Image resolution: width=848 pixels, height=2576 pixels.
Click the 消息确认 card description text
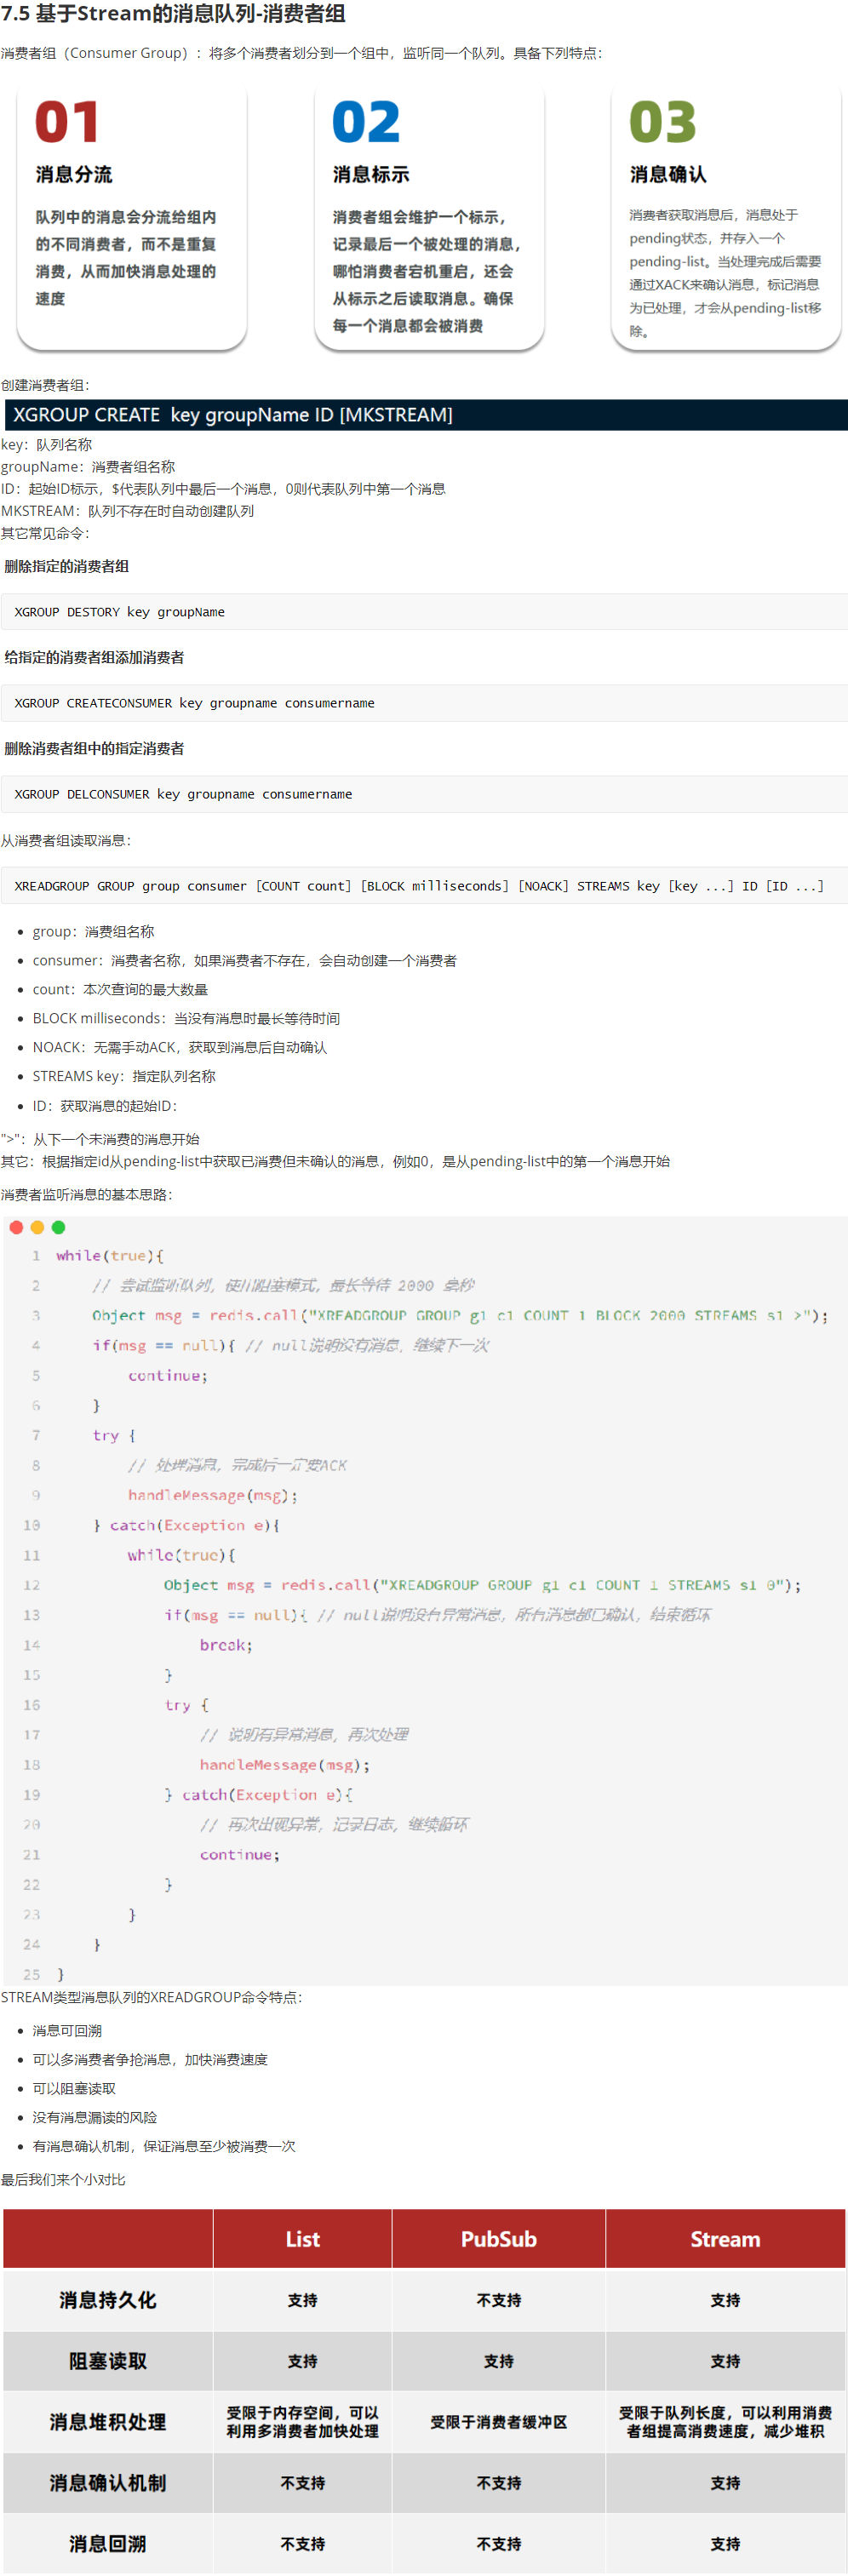[725, 272]
